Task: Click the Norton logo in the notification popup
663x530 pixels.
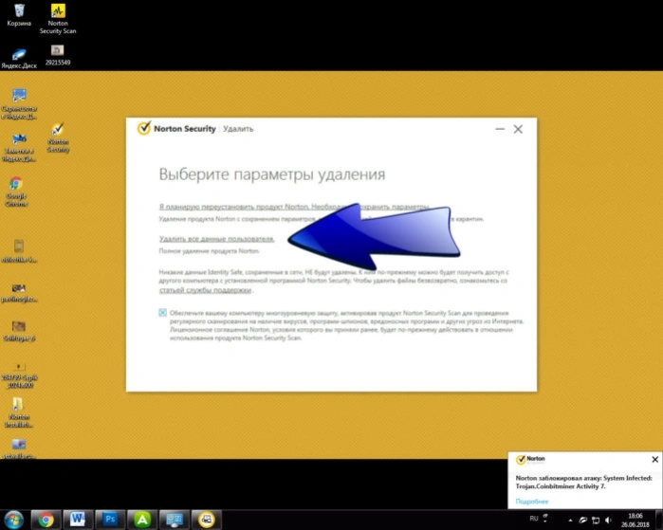Action: coord(530,459)
